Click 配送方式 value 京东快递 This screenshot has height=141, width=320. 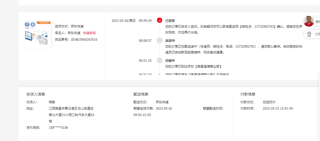(162, 102)
